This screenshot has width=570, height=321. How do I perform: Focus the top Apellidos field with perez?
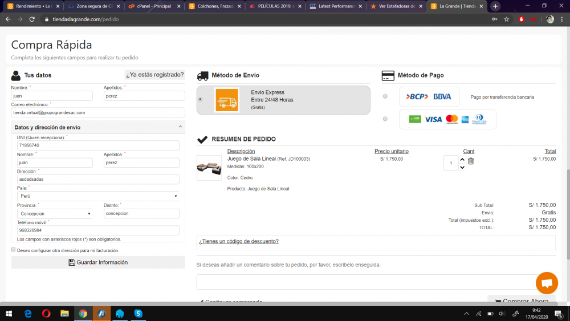[144, 96]
